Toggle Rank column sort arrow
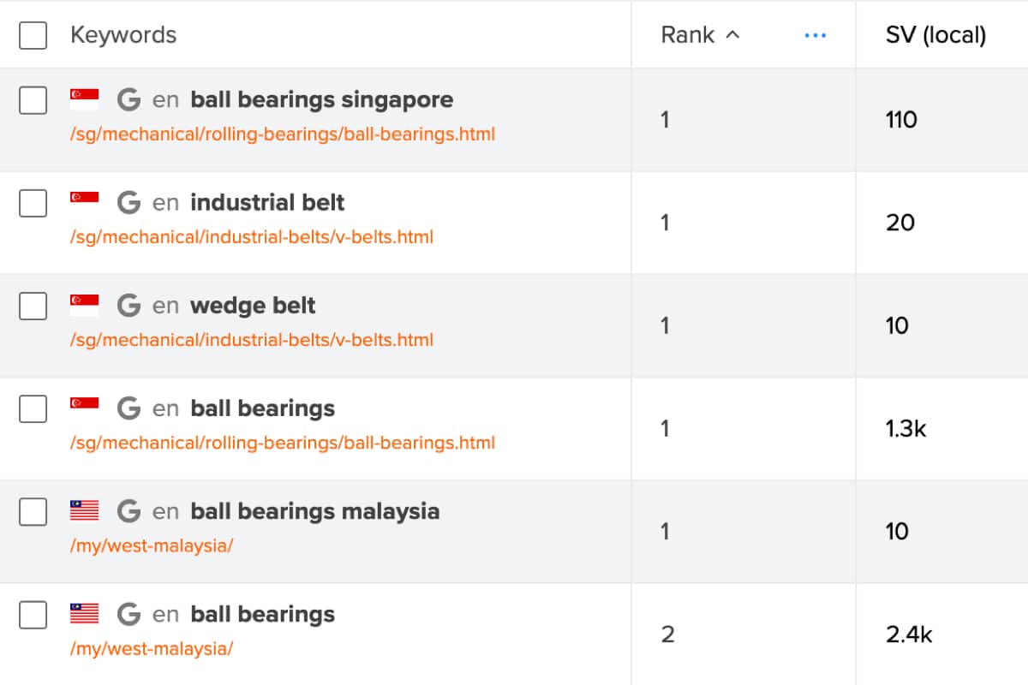 (732, 35)
